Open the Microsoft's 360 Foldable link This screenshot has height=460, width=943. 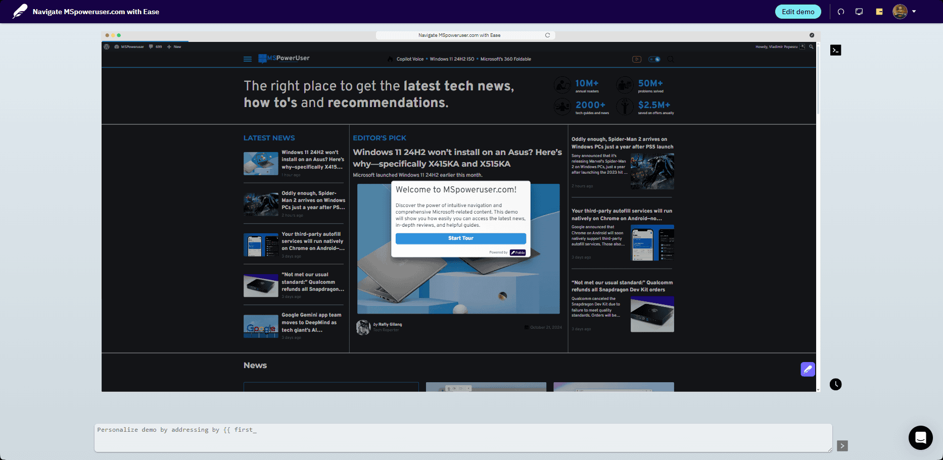point(505,59)
